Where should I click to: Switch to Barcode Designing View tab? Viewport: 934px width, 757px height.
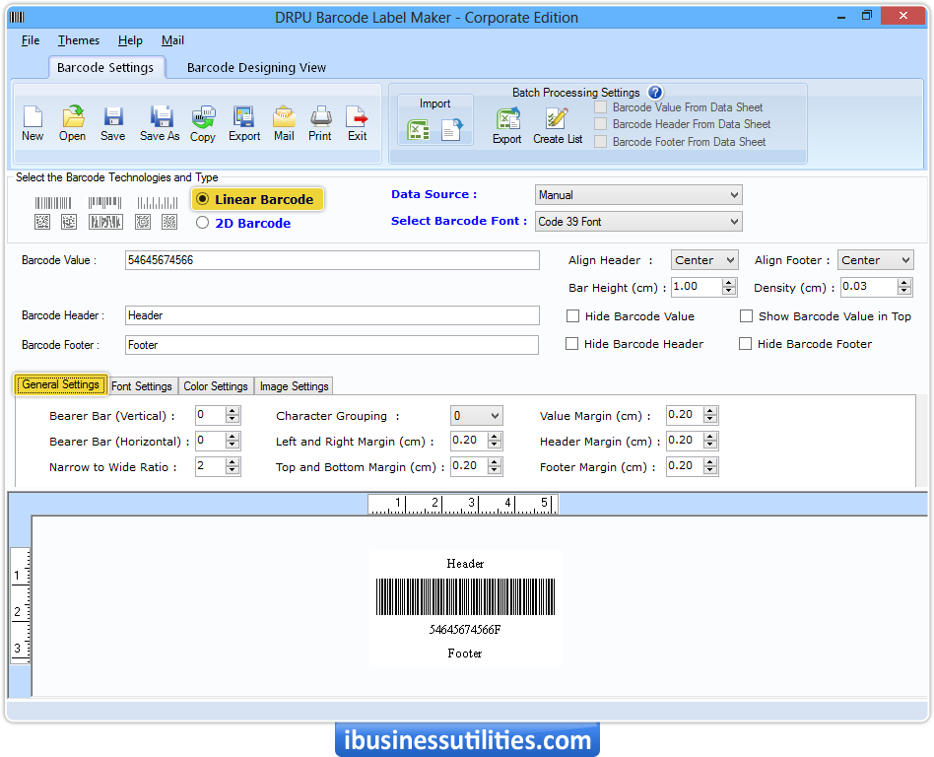[256, 67]
